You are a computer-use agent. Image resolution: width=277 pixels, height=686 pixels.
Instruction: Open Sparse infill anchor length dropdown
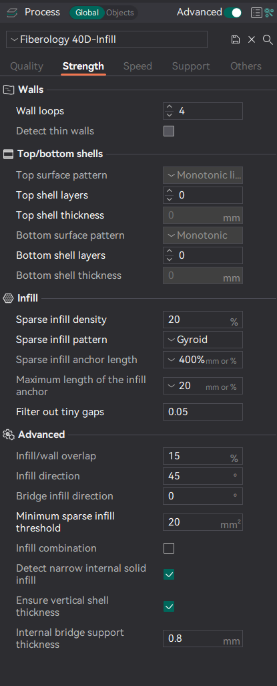click(x=203, y=360)
